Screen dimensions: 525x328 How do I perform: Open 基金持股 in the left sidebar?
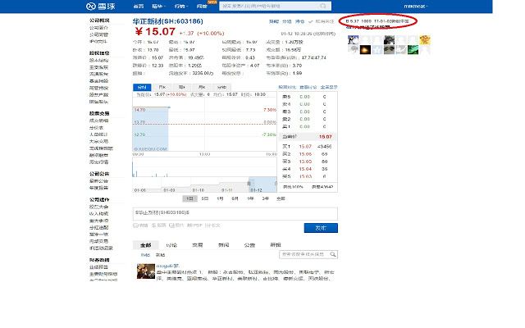[x=98, y=81]
